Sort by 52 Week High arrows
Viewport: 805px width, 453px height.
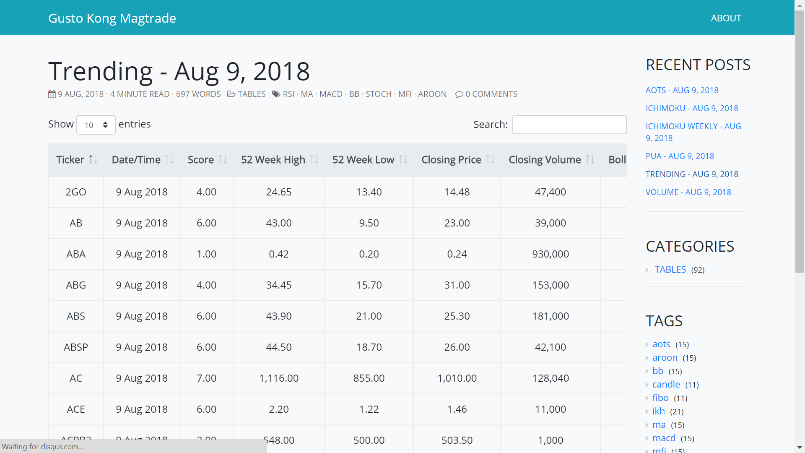pyautogui.click(x=314, y=160)
